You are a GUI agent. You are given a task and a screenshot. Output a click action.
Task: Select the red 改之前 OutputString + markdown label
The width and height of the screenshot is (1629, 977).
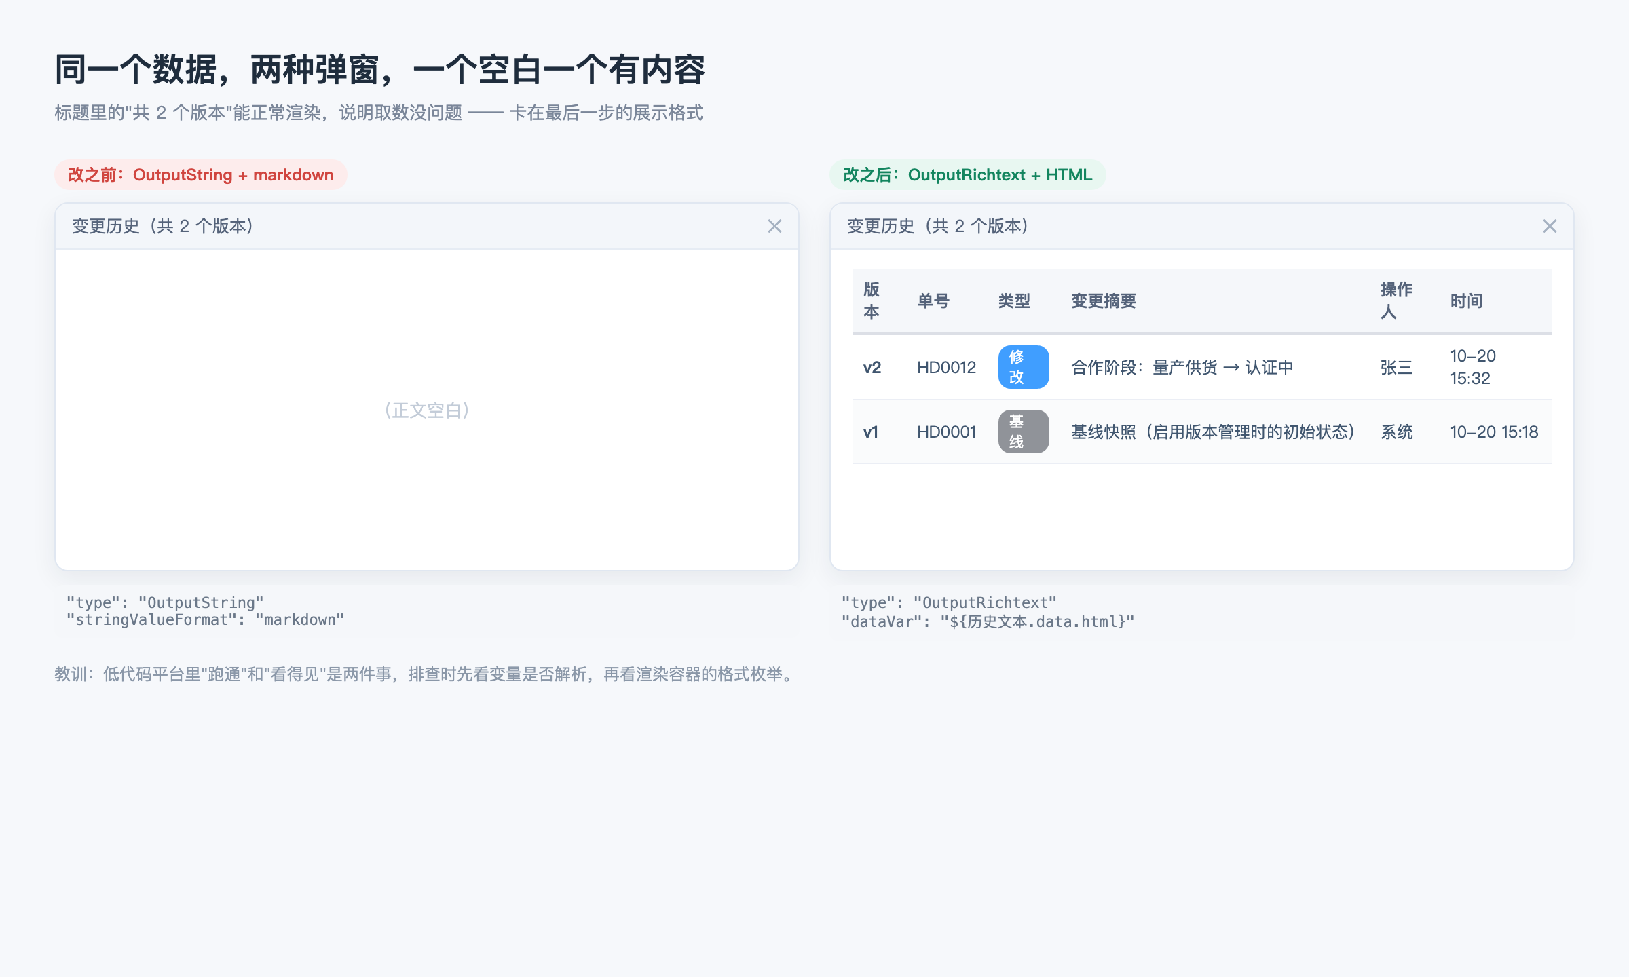(201, 175)
